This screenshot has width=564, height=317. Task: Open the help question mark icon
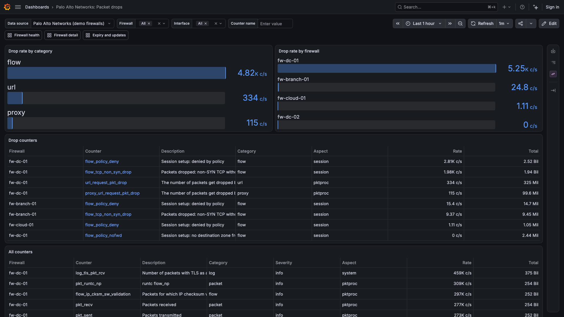[x=522, y=7]
